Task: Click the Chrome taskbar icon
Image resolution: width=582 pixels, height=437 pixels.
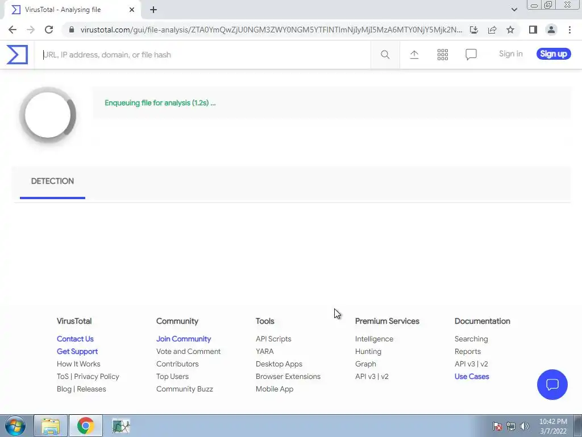Action: tap(85, 426)
